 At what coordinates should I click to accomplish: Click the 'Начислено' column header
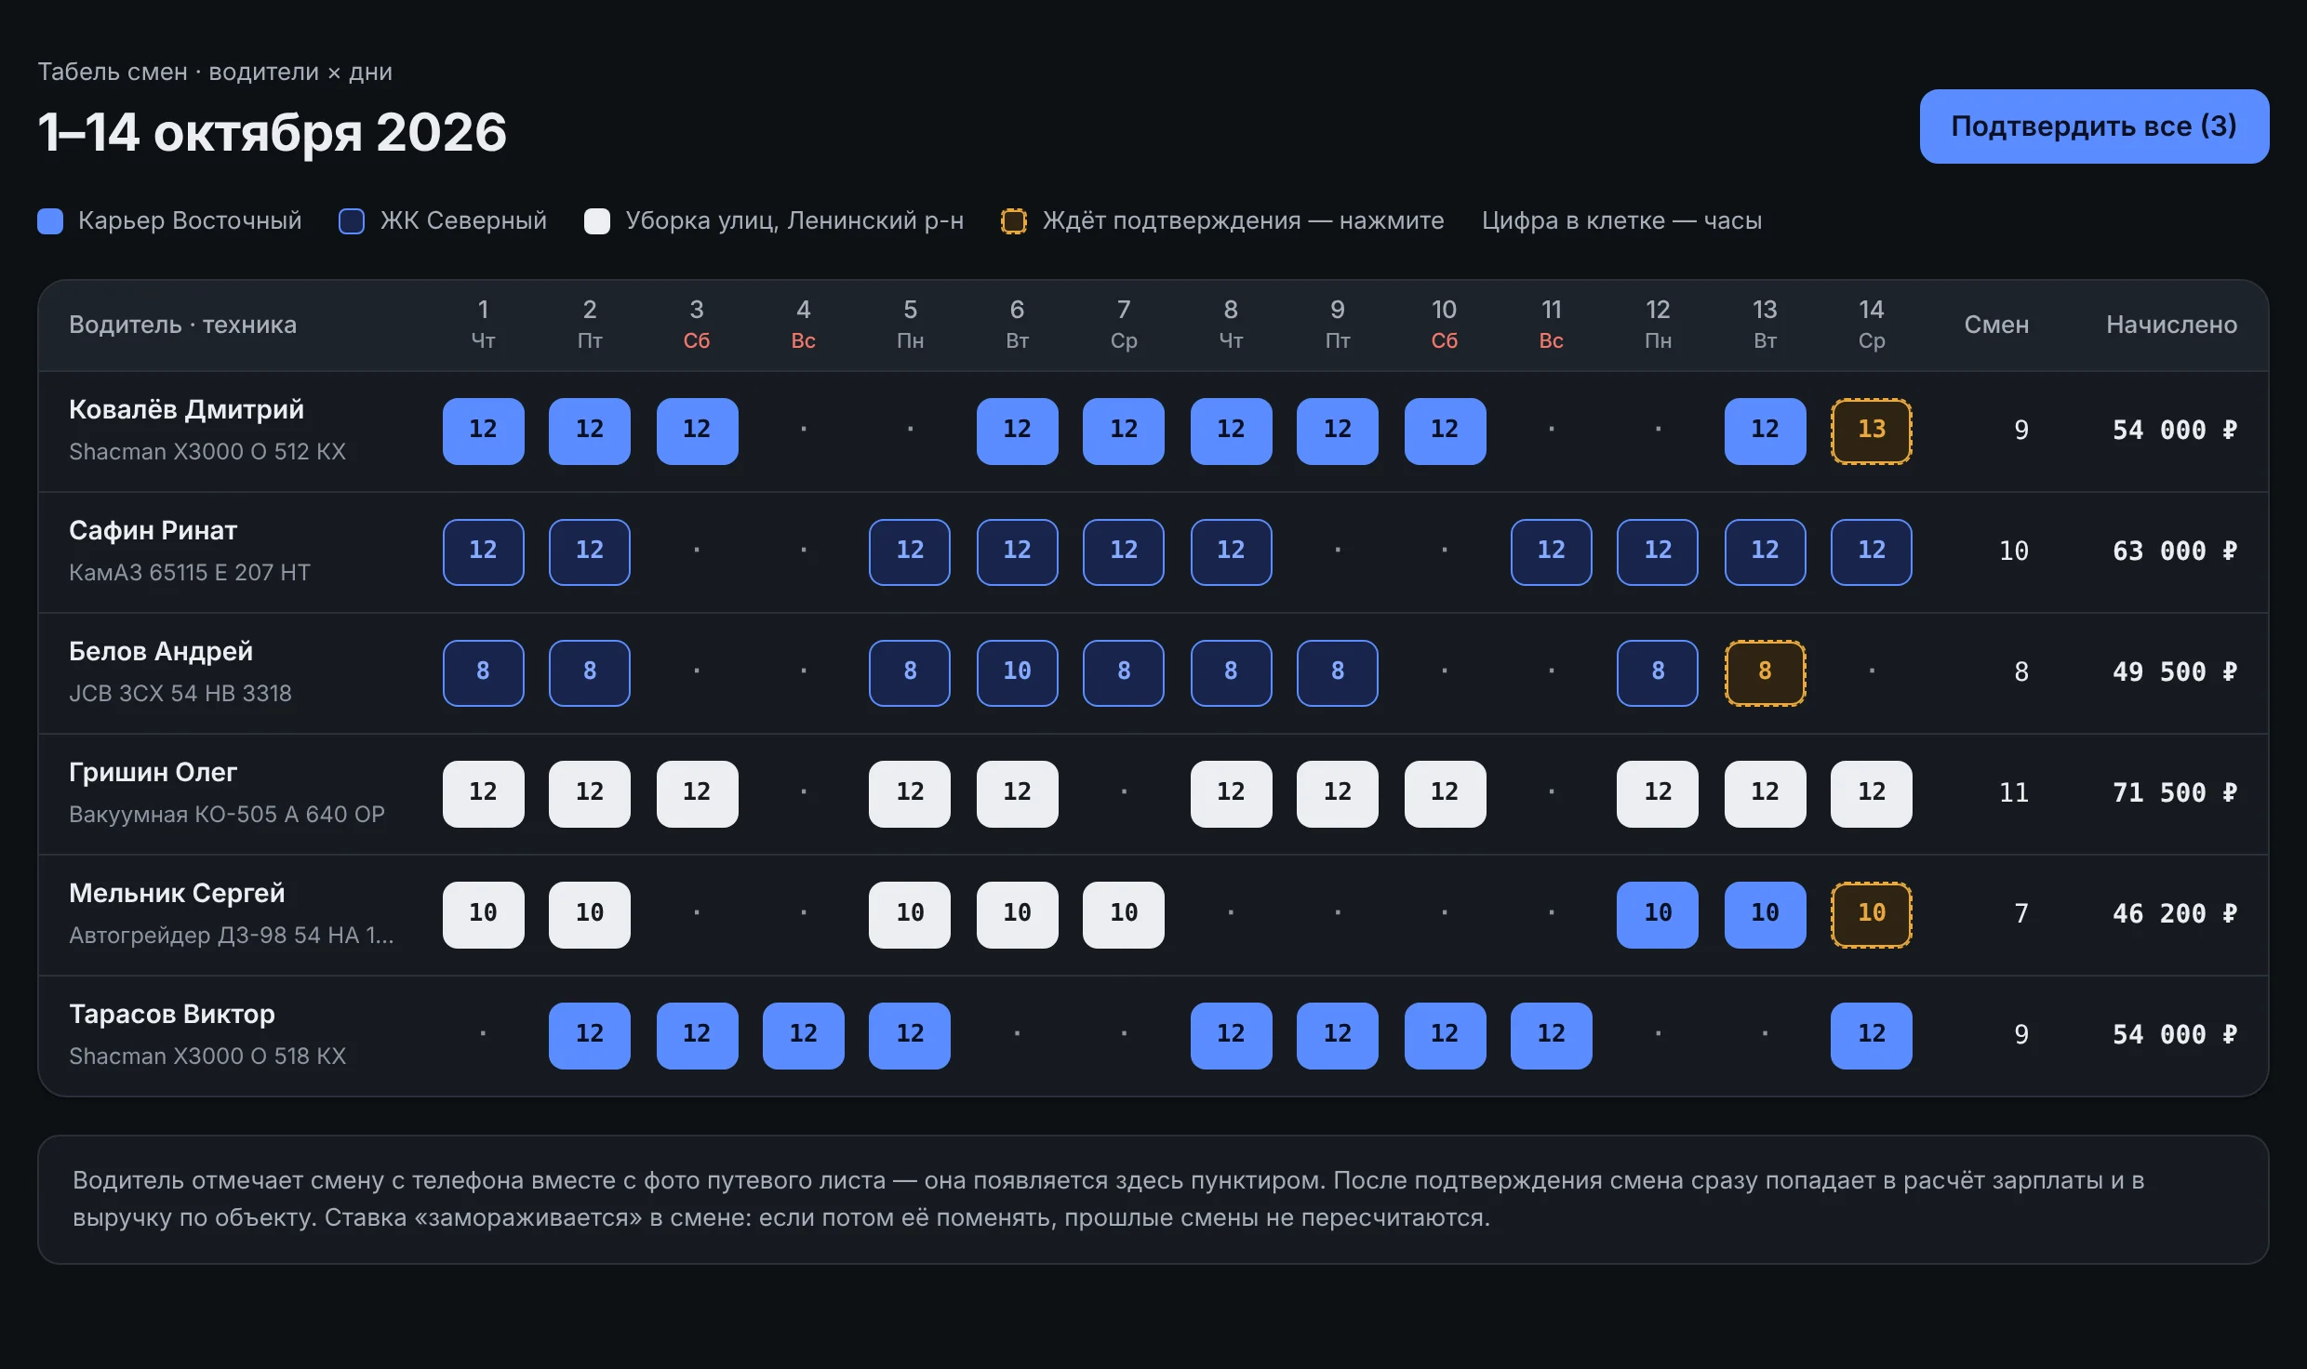tap(2171, 325)
